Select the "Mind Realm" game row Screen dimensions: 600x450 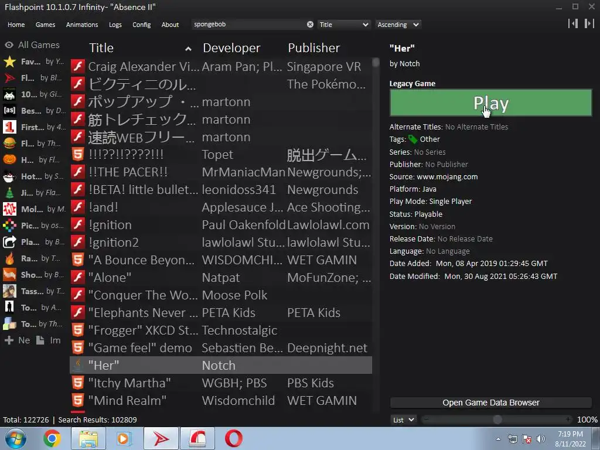click(221, 400)
